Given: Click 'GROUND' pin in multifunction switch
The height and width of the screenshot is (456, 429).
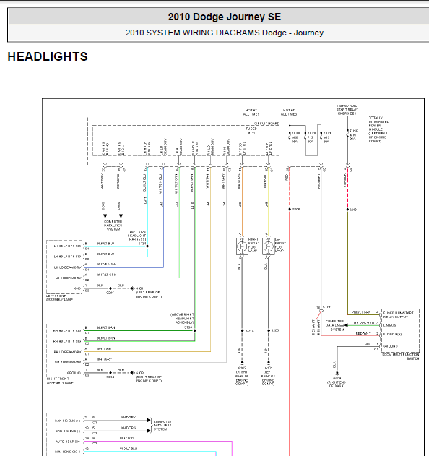Looking at the screenshot, I should tap(390, 346).
